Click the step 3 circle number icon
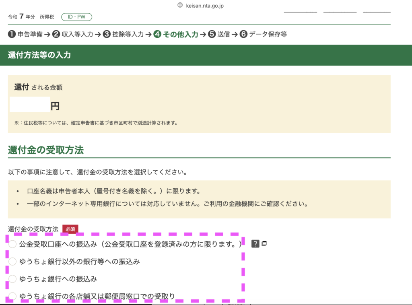 click(107, 34)
